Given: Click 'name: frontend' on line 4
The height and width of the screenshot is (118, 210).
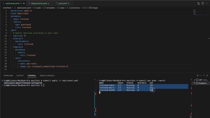Looking at the screenshot, I should 21,19.
